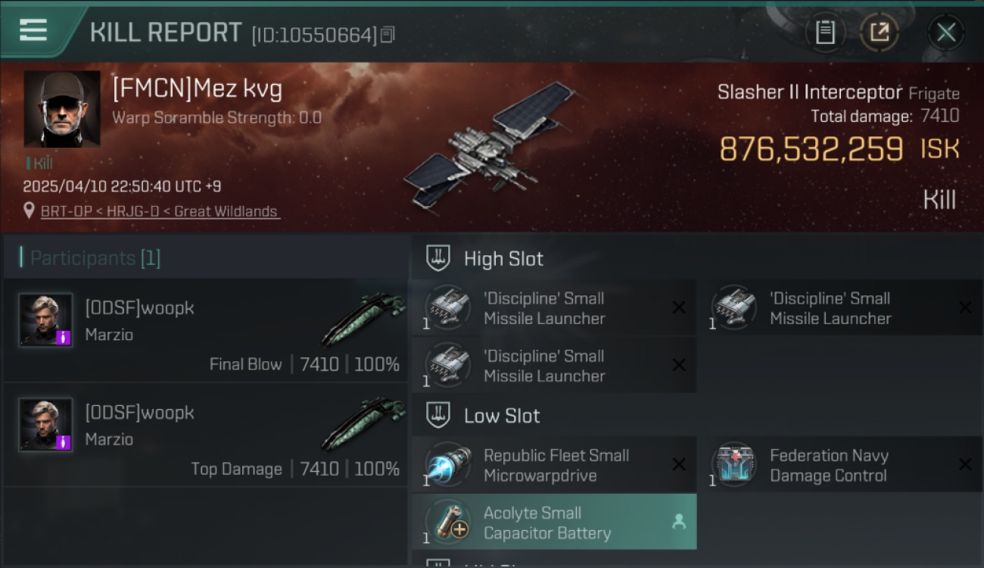The height and width of the screenshot is (568, 984).
Task: View victim Mez kvg portrait
Action: coord(62,109)
